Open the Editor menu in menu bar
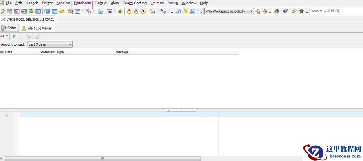Image resolution: width=363 pixels, height=161 pixels. tap(47, 3)
